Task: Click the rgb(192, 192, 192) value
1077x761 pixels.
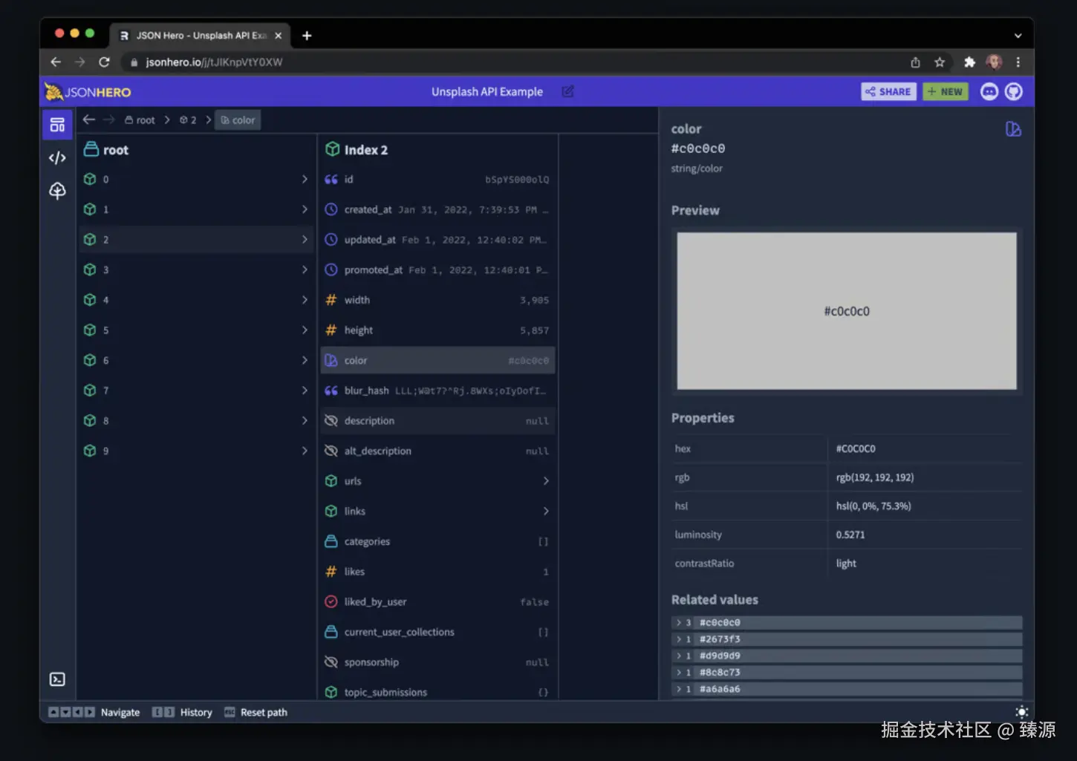Action: tap(875, 477)
